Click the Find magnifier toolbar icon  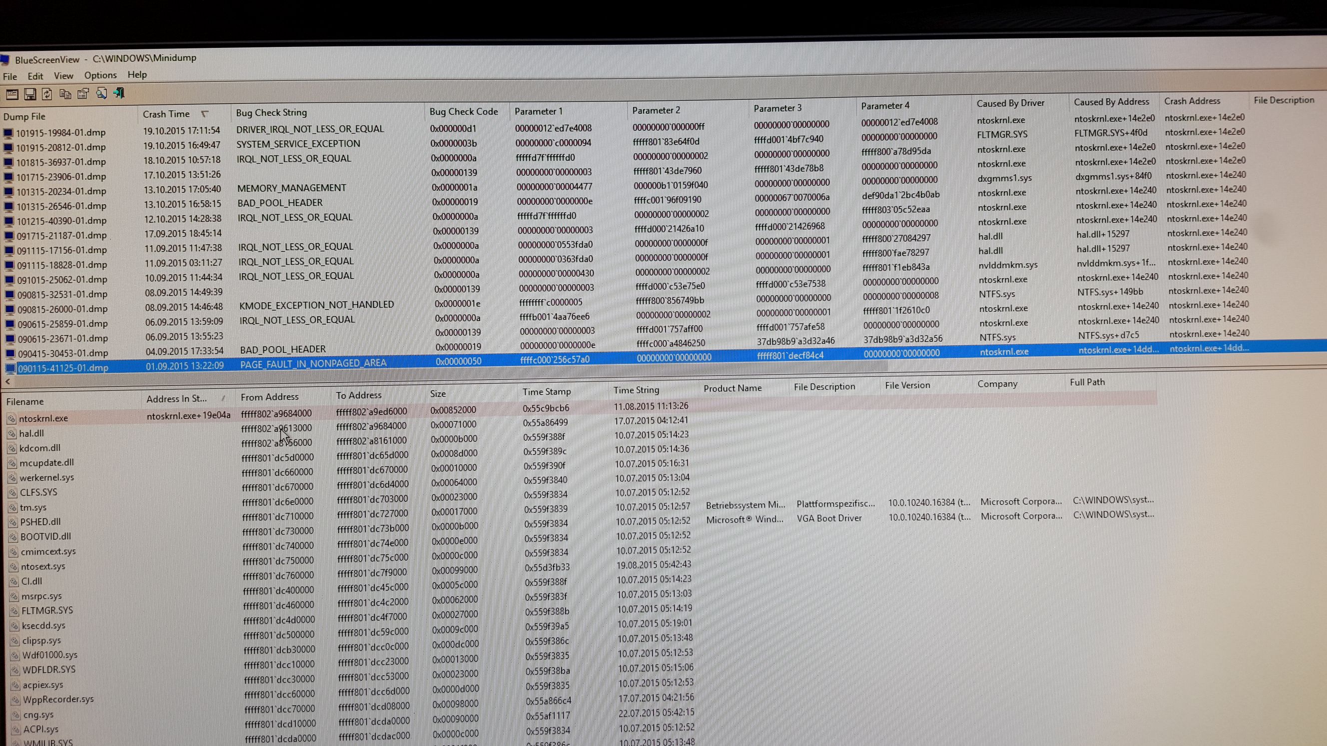coord(101,93)
